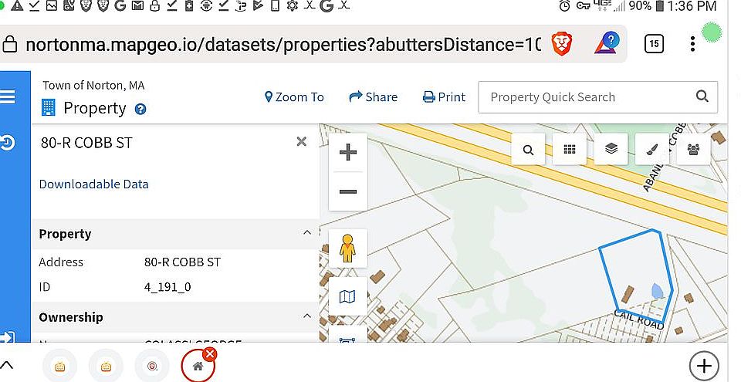Open the abutters people-group icon
The image size is (741, 382).
coord(694,150)
